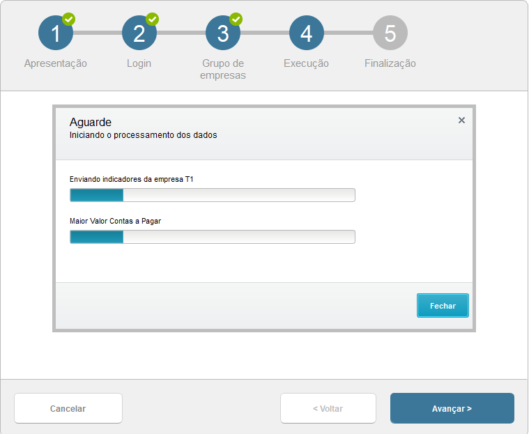Viewport: 529px width, 434px height.
Task: Select the Apresentação step label
Action: pyautogui.click(x=56, y=63)
